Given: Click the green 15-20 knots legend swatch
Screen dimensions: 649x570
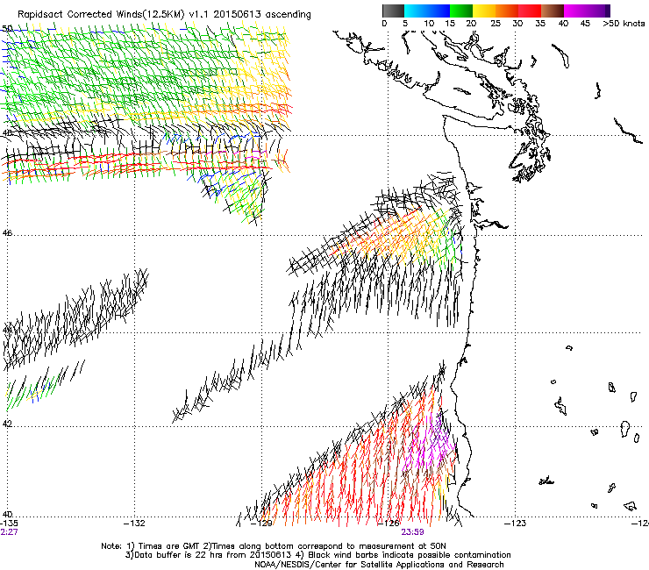Looking at the screenshot, I should point(461,11).
